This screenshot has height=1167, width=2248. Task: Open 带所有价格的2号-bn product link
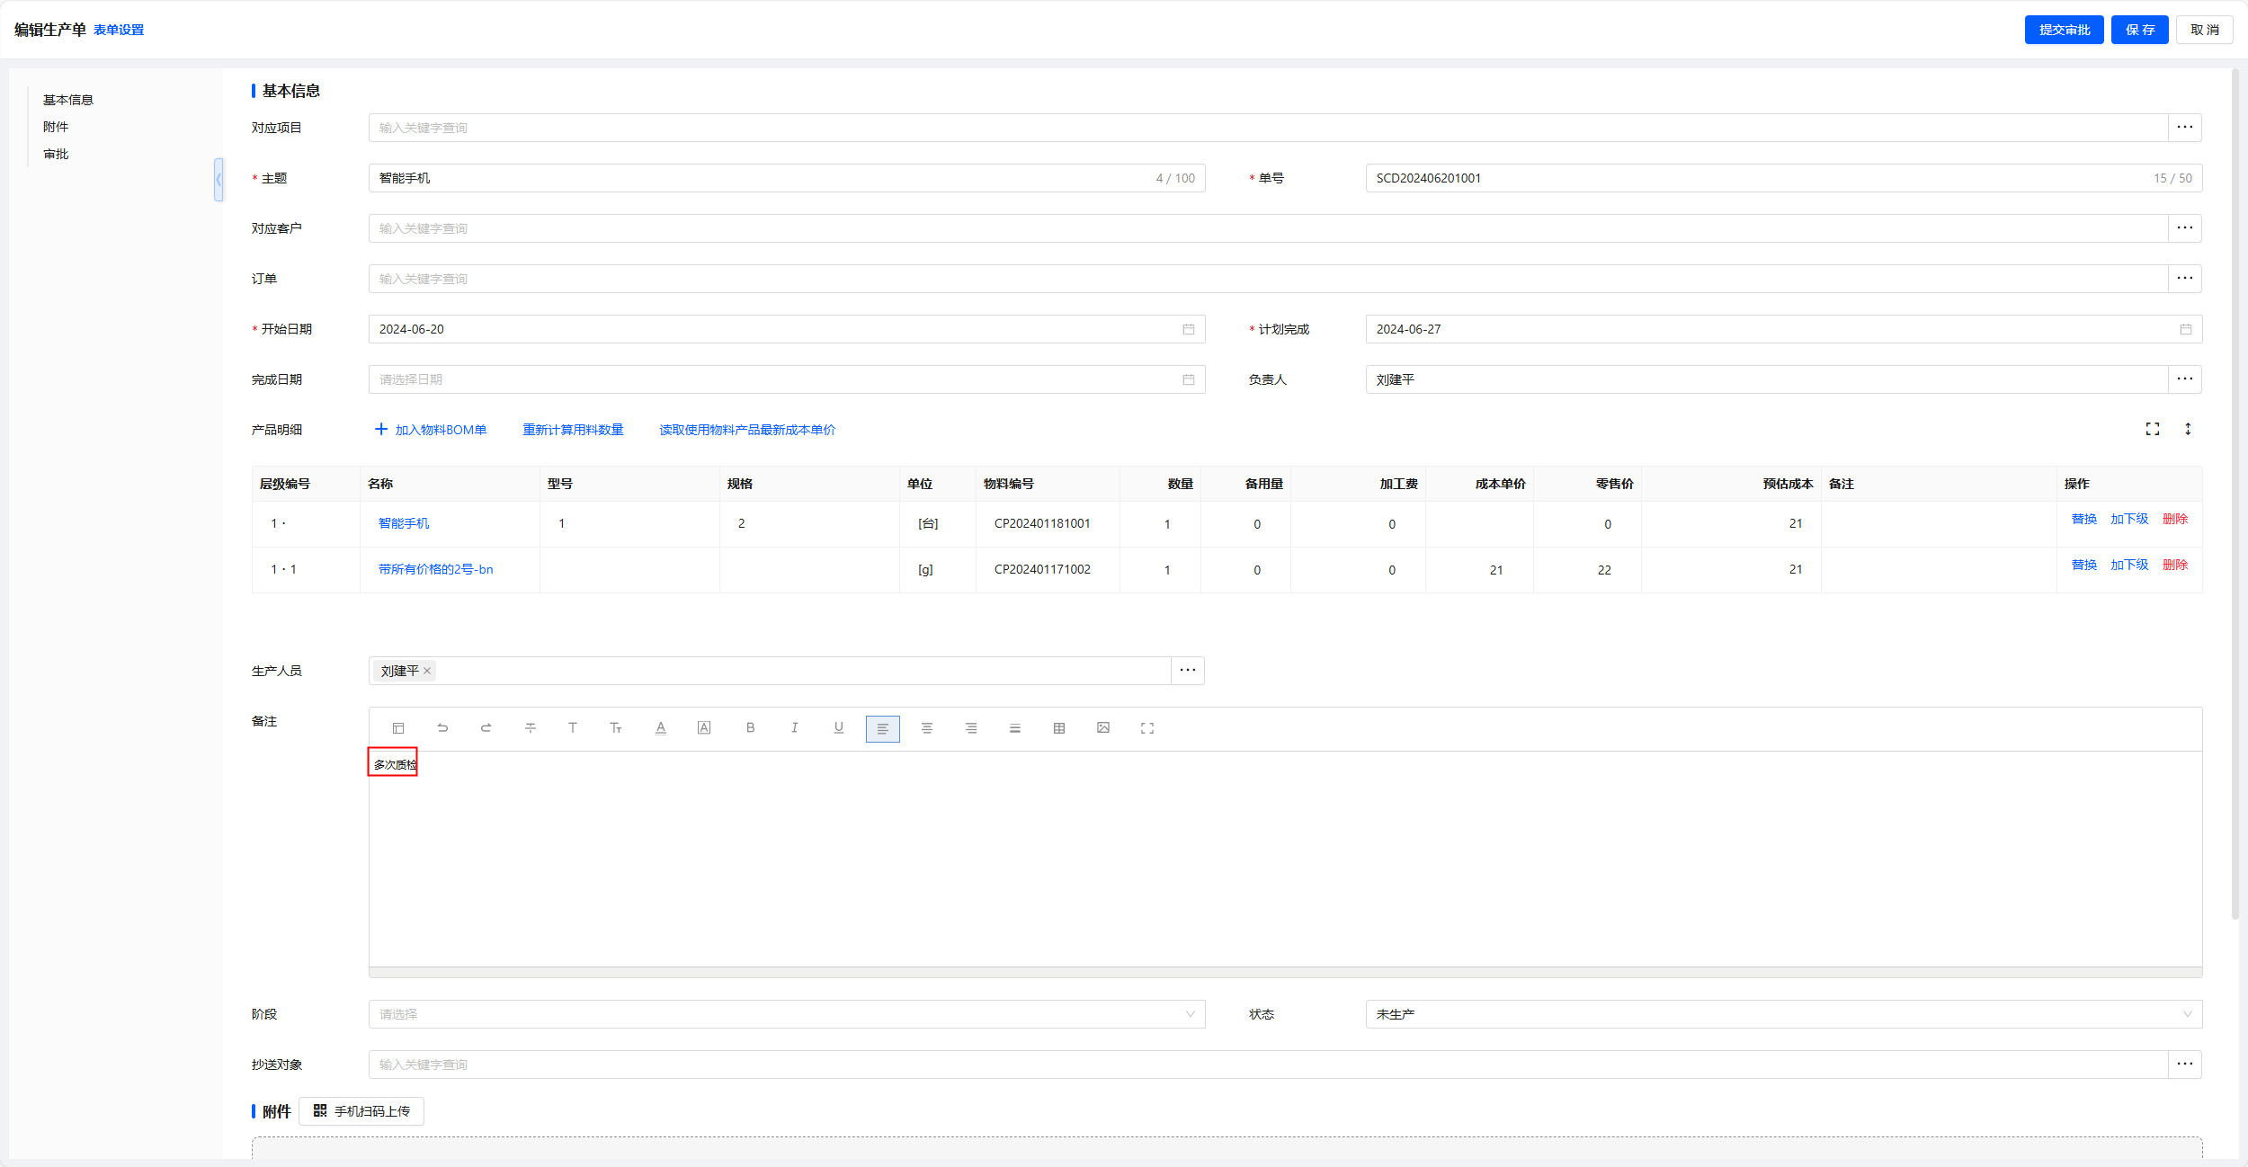tap(435, 569)
